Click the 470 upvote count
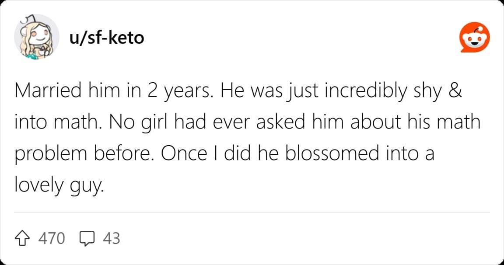 coord(52,238)
